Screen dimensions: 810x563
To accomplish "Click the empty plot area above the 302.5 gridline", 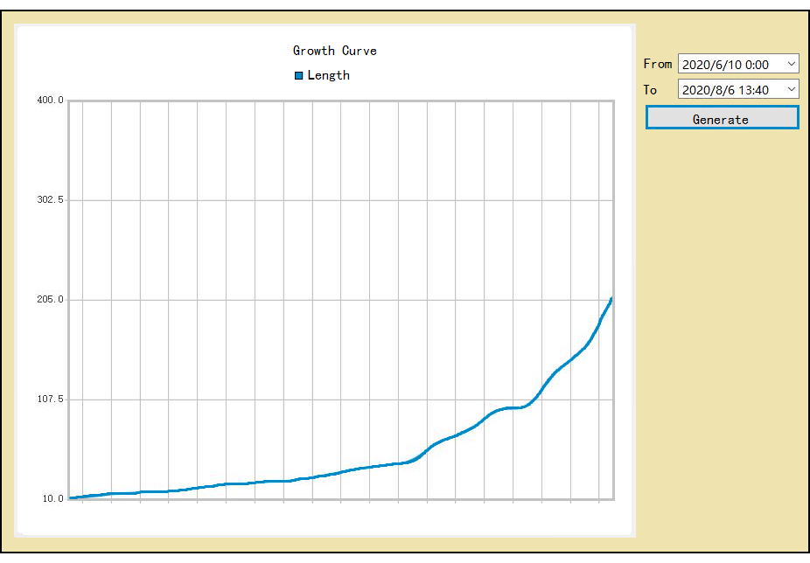I will point(341,149).
